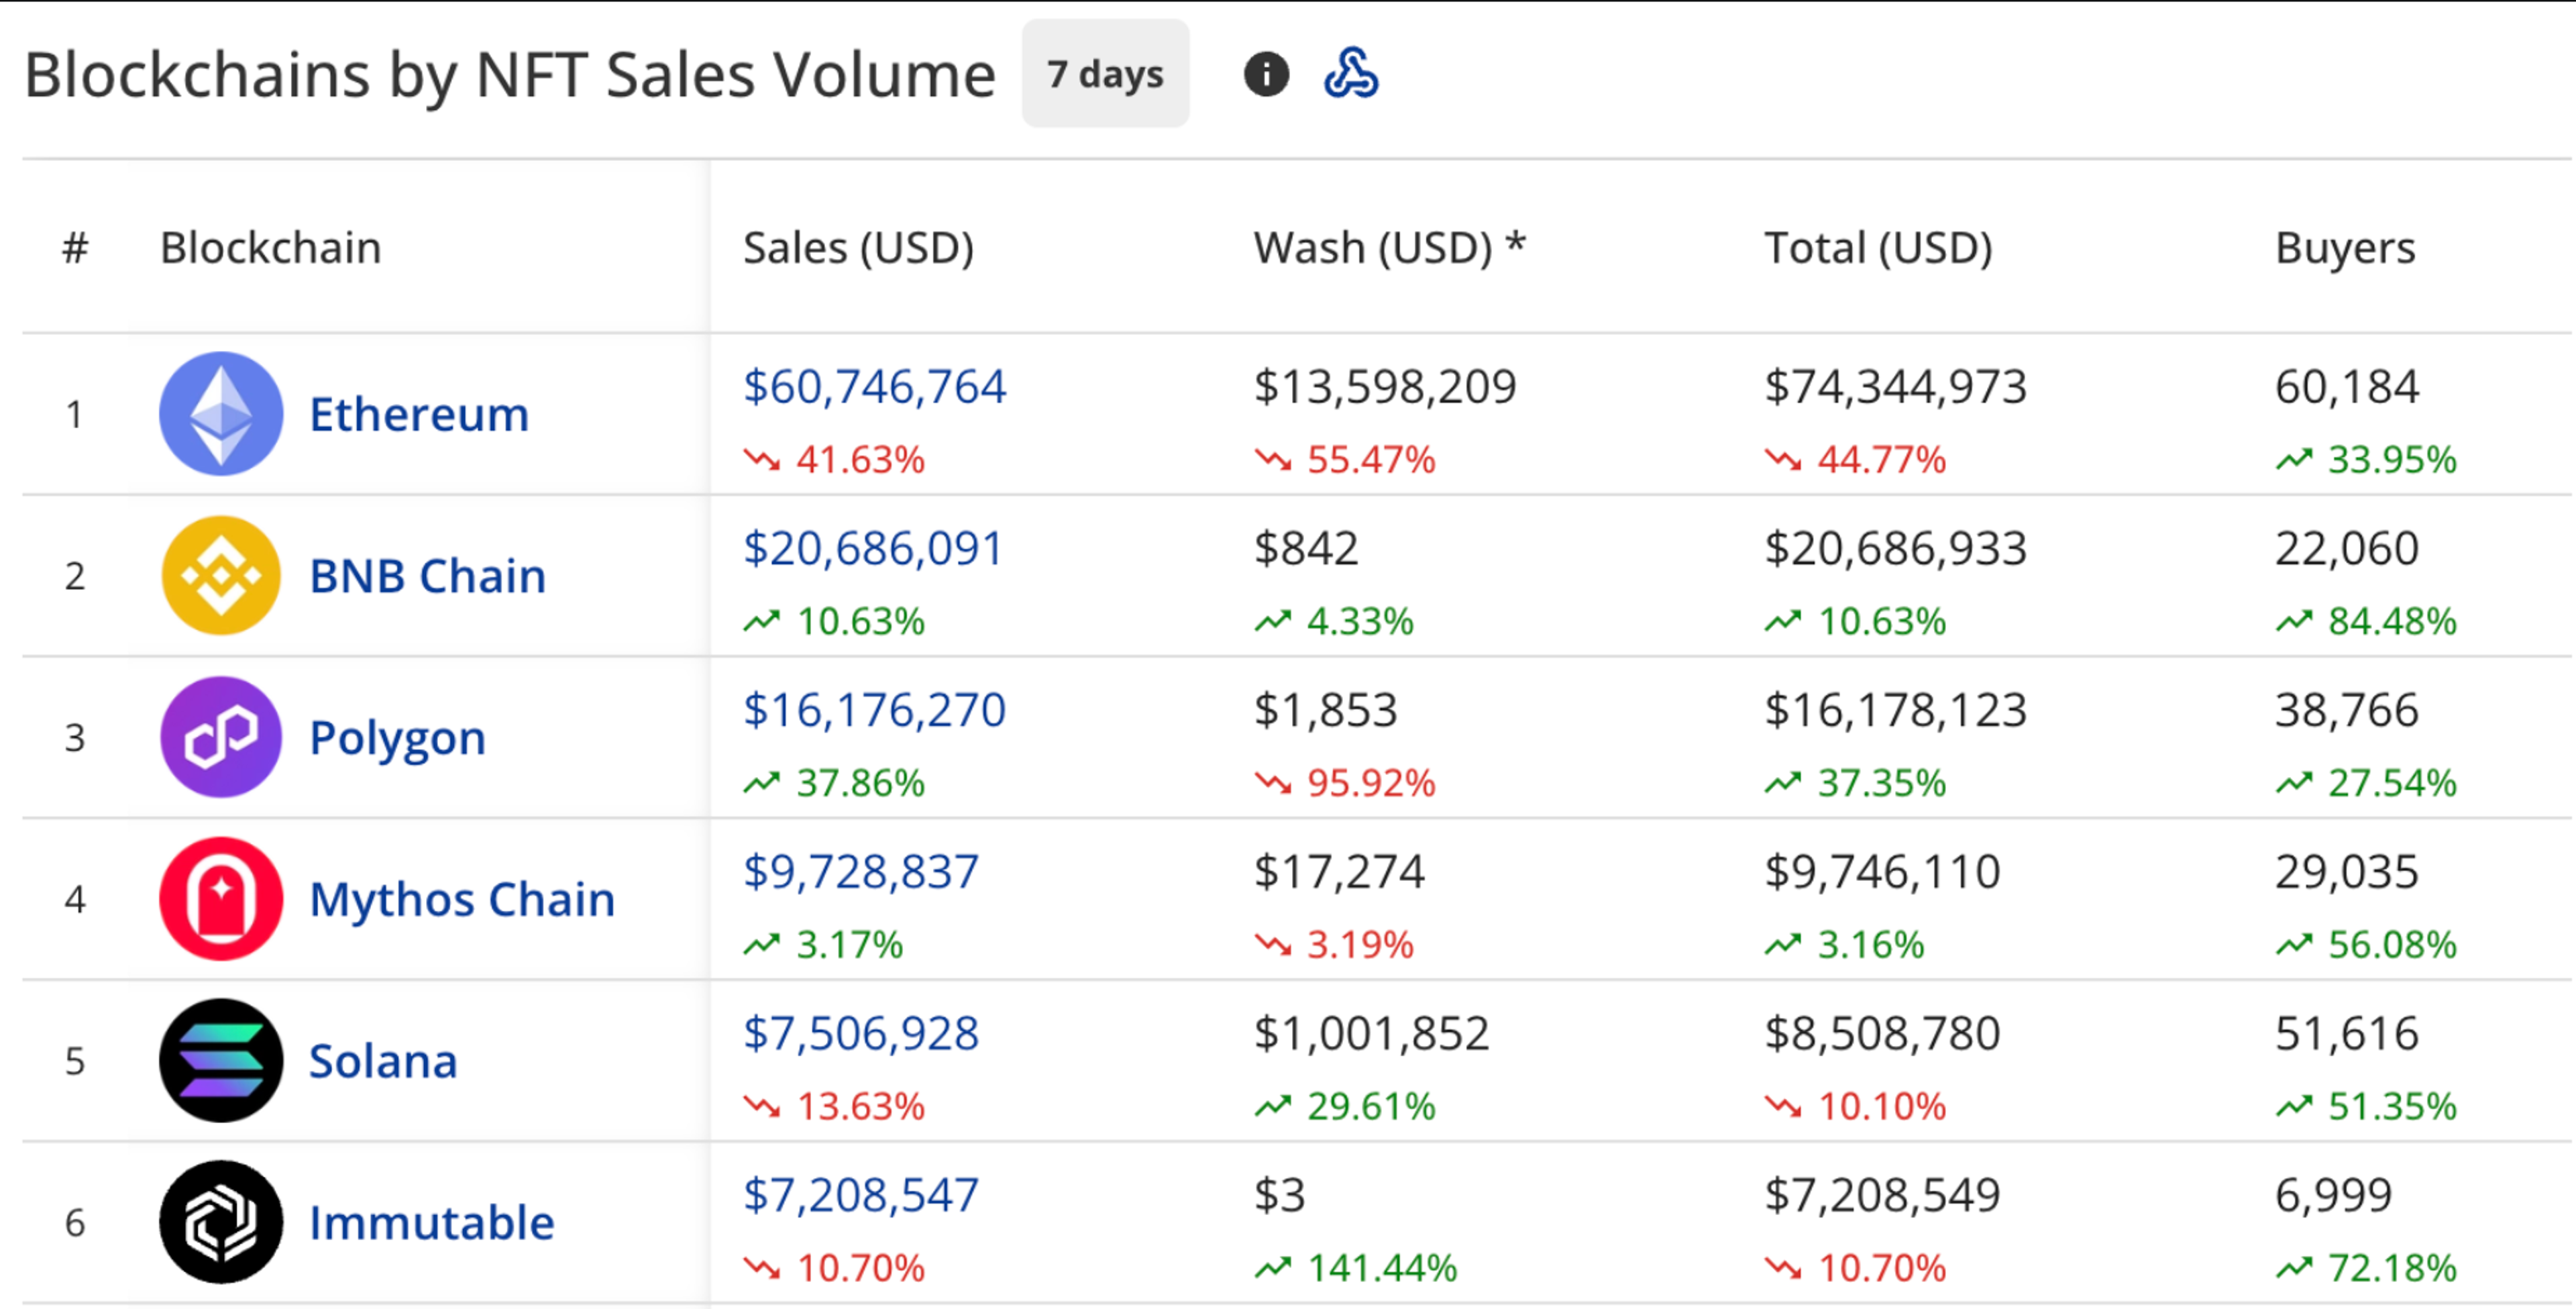Screen dimensions: 2576x1309
Task: Open the Polygon blockchain link
Action: [x=398, y=738]
